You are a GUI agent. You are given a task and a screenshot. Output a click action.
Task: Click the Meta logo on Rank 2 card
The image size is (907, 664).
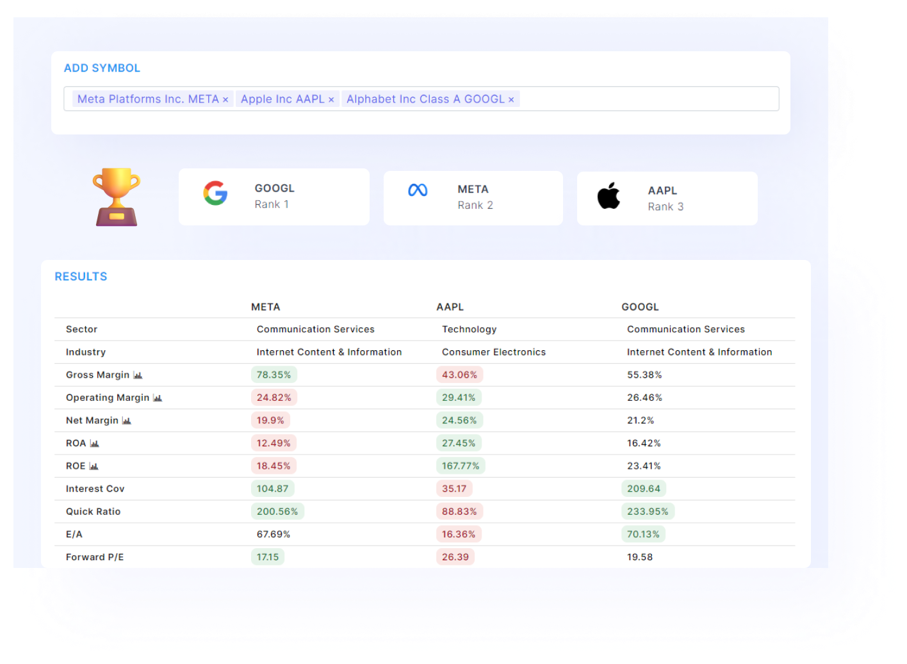[x=418, y=190]
